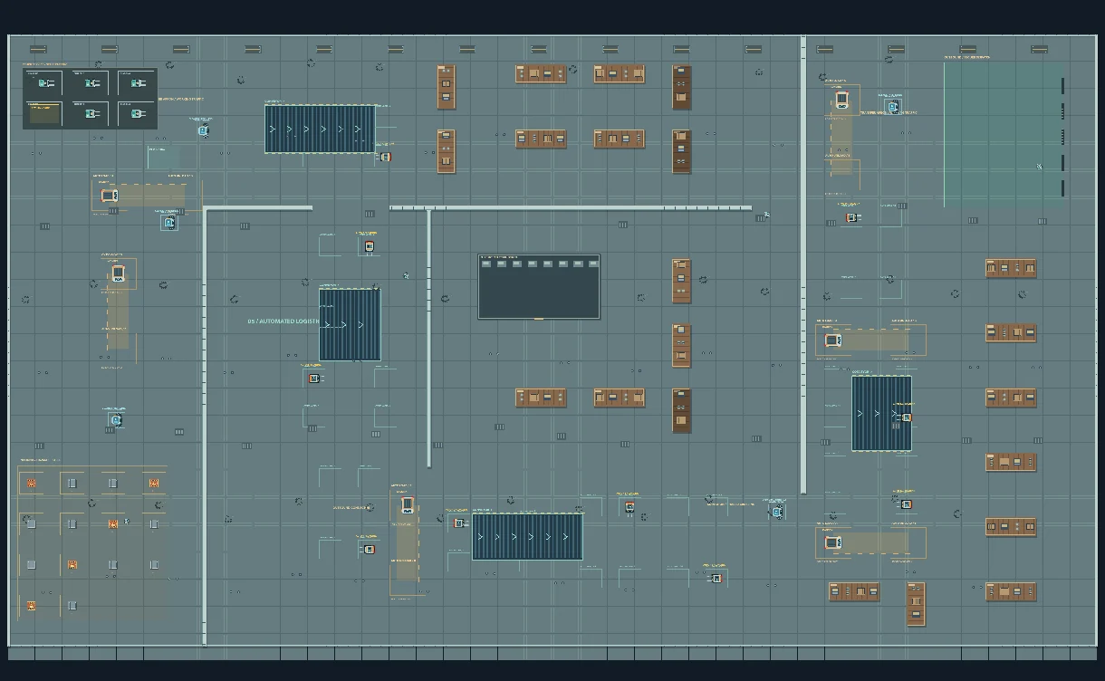Click the conveyor overlapping the Automated Logistics label
The image size is (1105, 681).
pos(350,324)
